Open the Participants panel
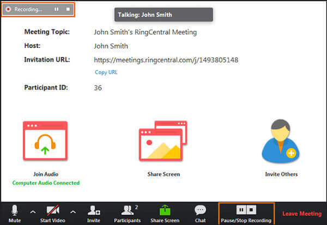 click(x=127, y=214)
